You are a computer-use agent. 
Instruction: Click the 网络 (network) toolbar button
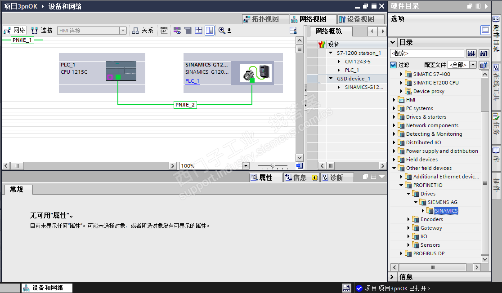point(14,31)
